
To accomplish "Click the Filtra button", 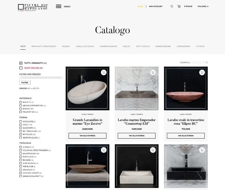I will pos(25,83).
